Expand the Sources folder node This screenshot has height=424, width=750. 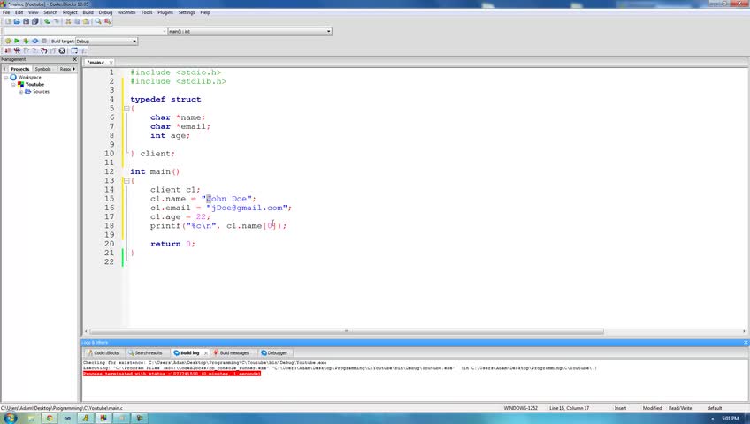tap(20, 92)
